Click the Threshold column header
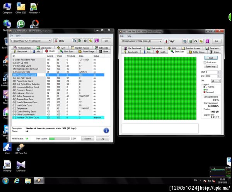 point(71,56)
